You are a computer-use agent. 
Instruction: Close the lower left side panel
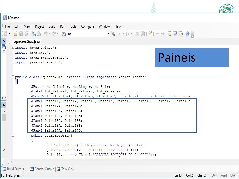click(x=4, y=105)
